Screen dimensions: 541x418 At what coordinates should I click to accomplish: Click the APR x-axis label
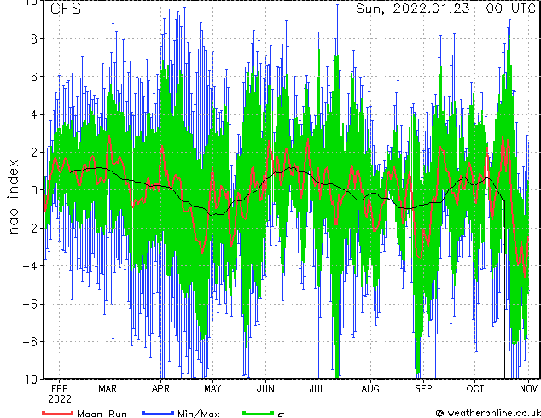[x=160, y=389]
